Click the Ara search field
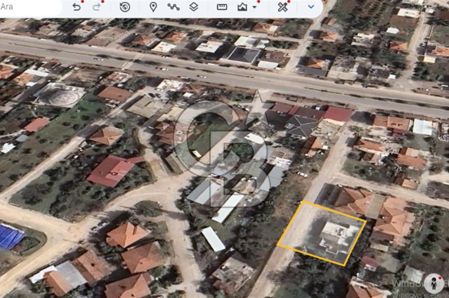 coord(27,7)
